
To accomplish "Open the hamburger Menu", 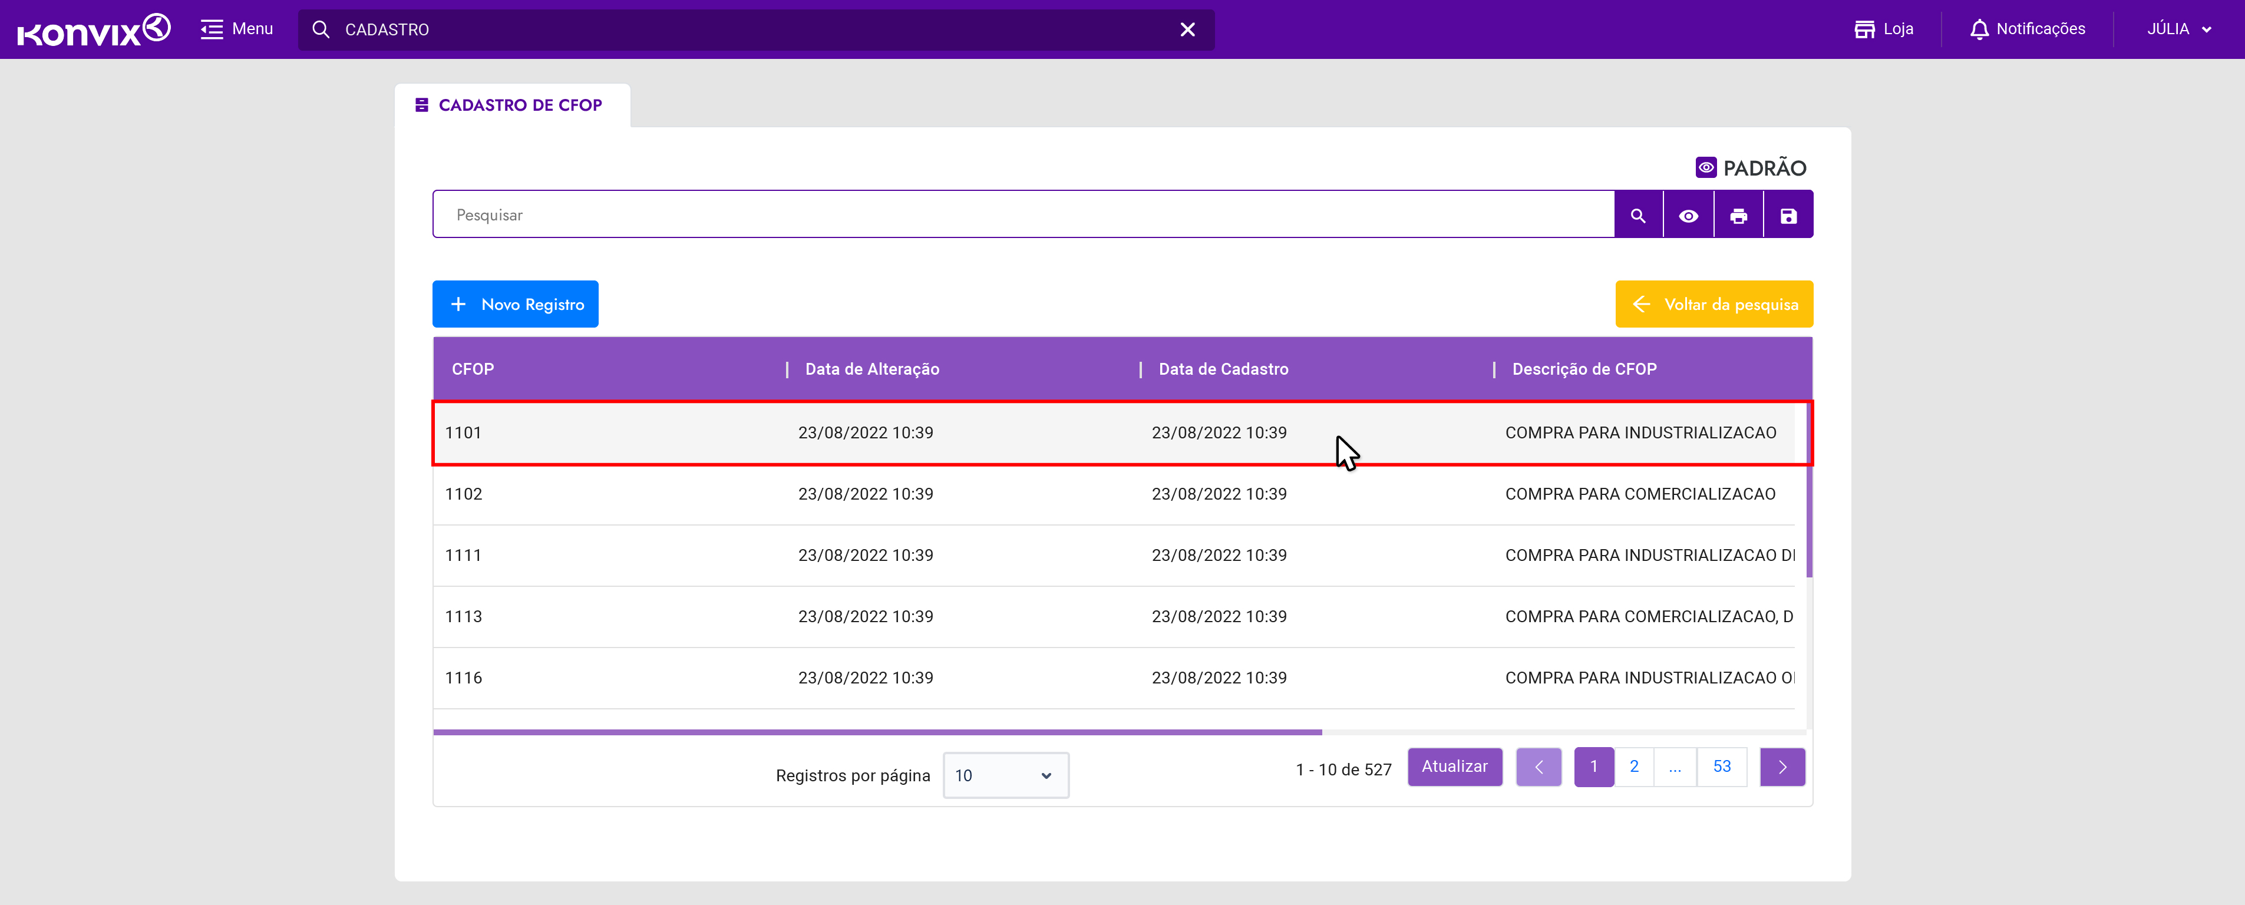I will coord(236,29).
